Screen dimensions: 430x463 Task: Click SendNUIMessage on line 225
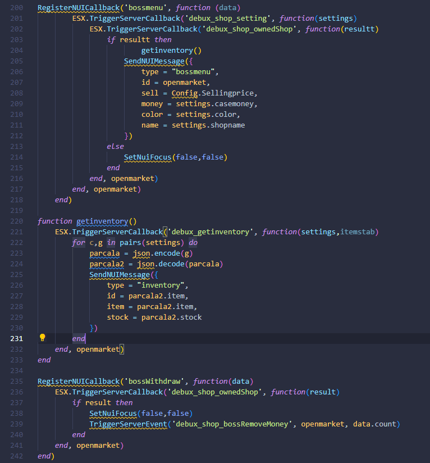(120, 275)
